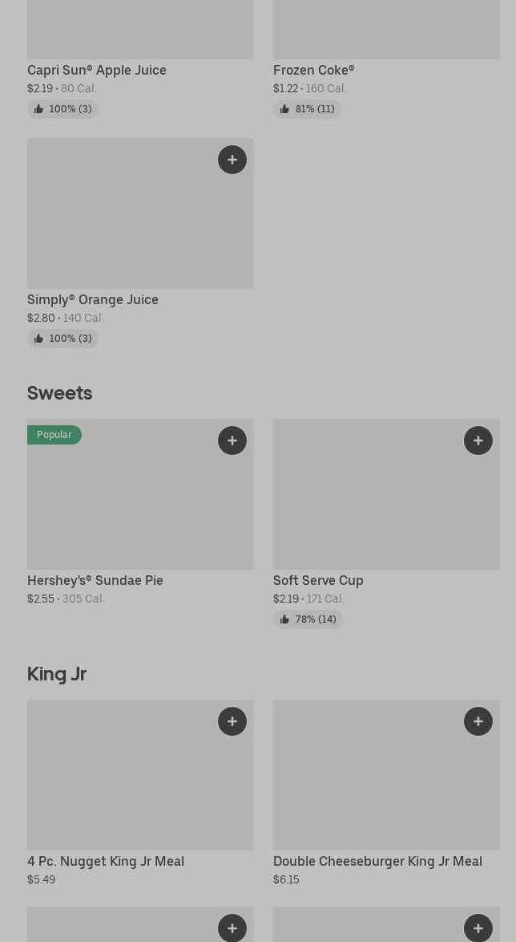Screen dimensions: 516x942
Task: Click the Popular badge on Sundae Pie
Action: pyautogui.click(x=54, y=435)
